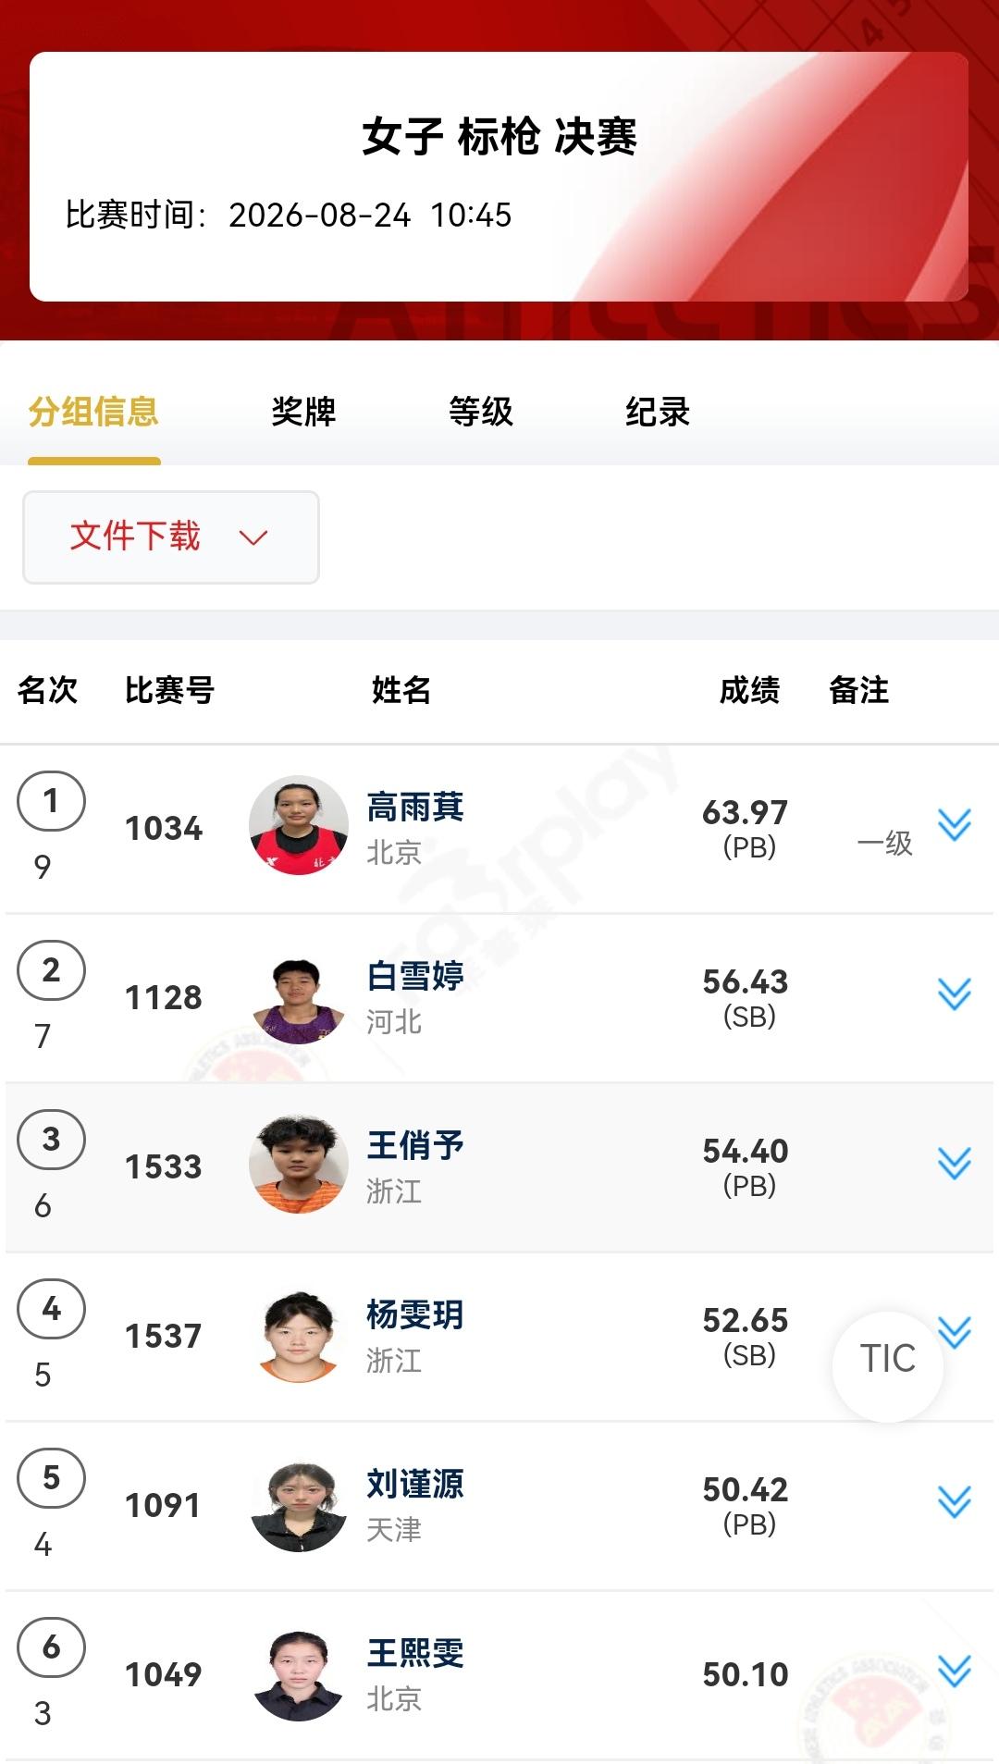The width and height of the screenshot is (999, 1764).
Task: Select the 分组信息 tab
Action: (x=93, y=412)
